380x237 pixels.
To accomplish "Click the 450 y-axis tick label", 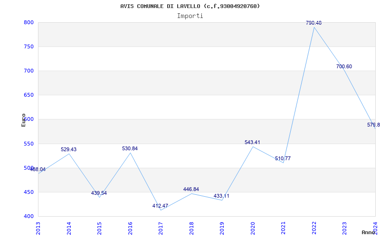I will tap(28, 192).
